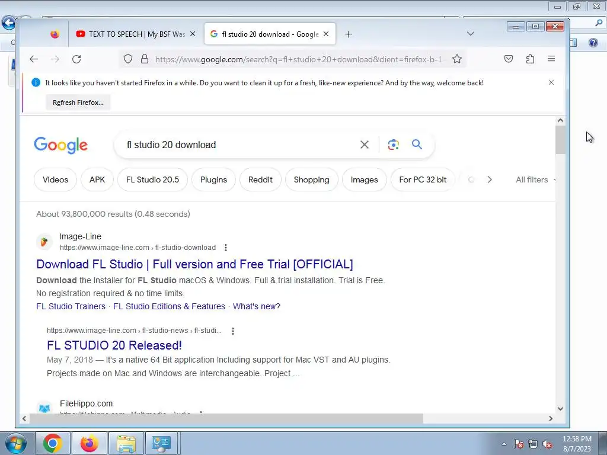Click the Firefox taskbar icon
Screen dimensions: 607x455
pyautogui.click(x=90, y=443)
